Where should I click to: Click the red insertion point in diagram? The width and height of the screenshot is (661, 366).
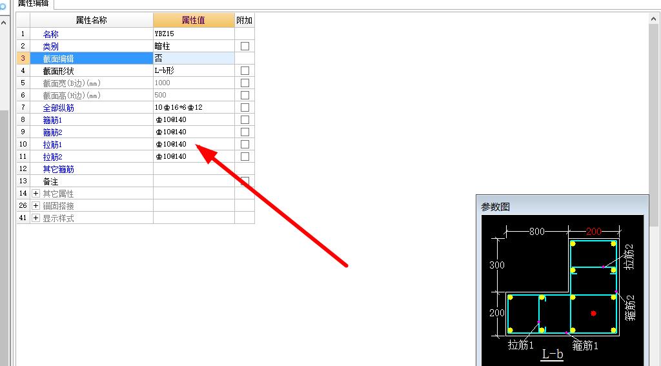(x=593, y=313)
